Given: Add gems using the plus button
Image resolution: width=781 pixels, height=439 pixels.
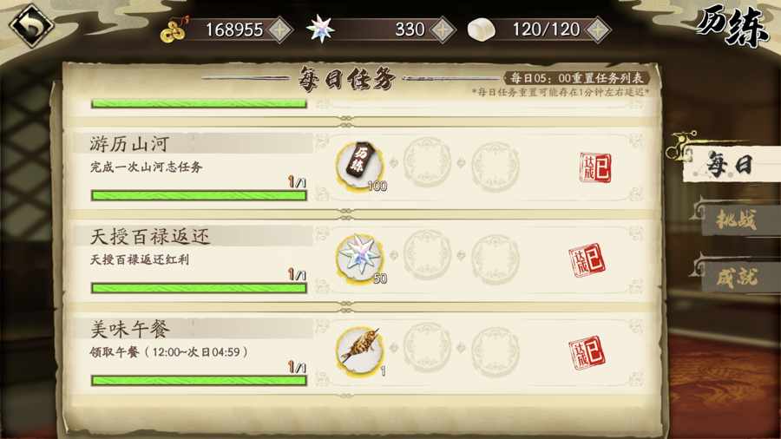Looking at the screenshot, I should point(443,29).
